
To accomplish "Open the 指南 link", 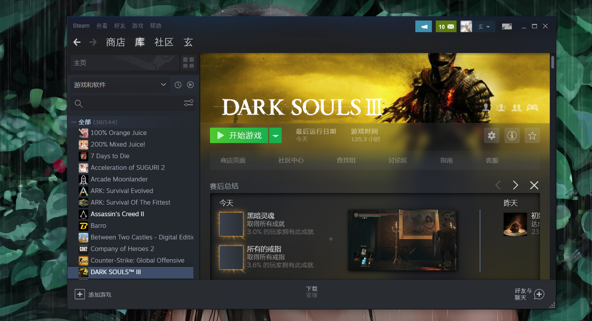I will pos(446,160).
